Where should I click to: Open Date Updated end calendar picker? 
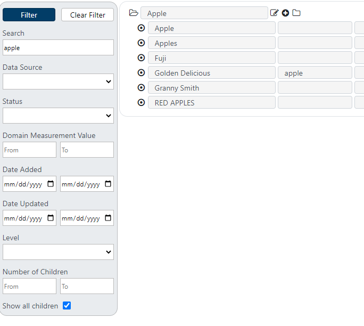point(108,218)
